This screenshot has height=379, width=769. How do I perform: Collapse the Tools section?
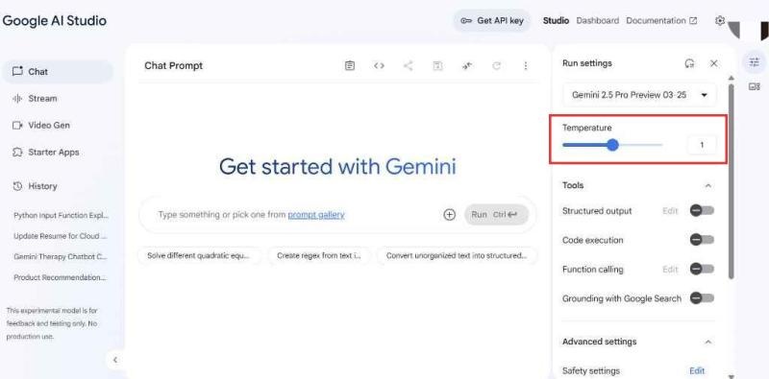click(707, 185)
